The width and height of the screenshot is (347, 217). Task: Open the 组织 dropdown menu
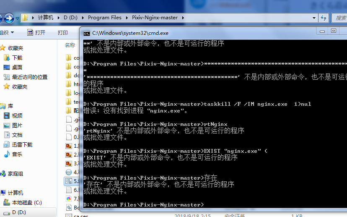[x=7, y=33]
